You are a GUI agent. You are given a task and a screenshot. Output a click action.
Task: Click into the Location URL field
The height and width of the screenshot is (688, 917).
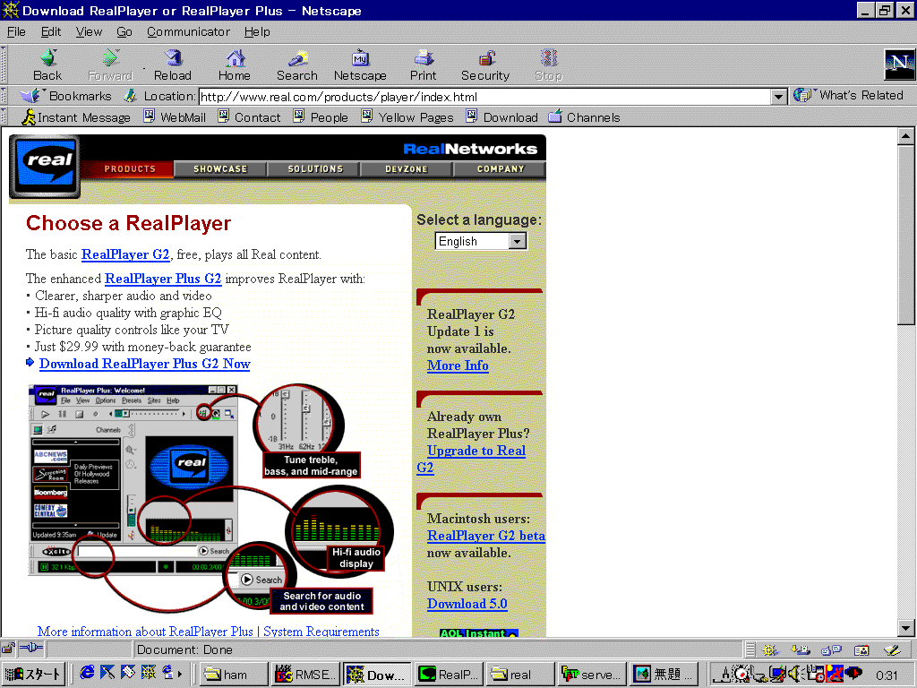484,97
